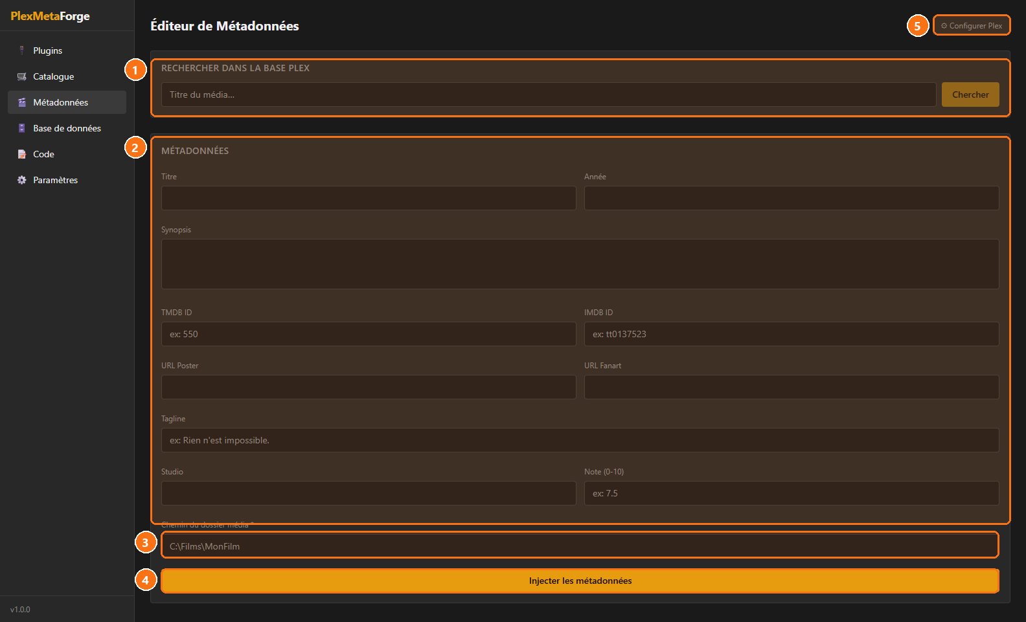
Task: Focus the Titre du média search field
Action: point(549,94)
